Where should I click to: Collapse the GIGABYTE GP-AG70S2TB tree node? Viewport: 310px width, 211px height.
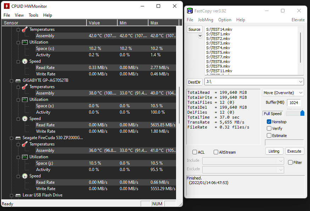point(11,81)
